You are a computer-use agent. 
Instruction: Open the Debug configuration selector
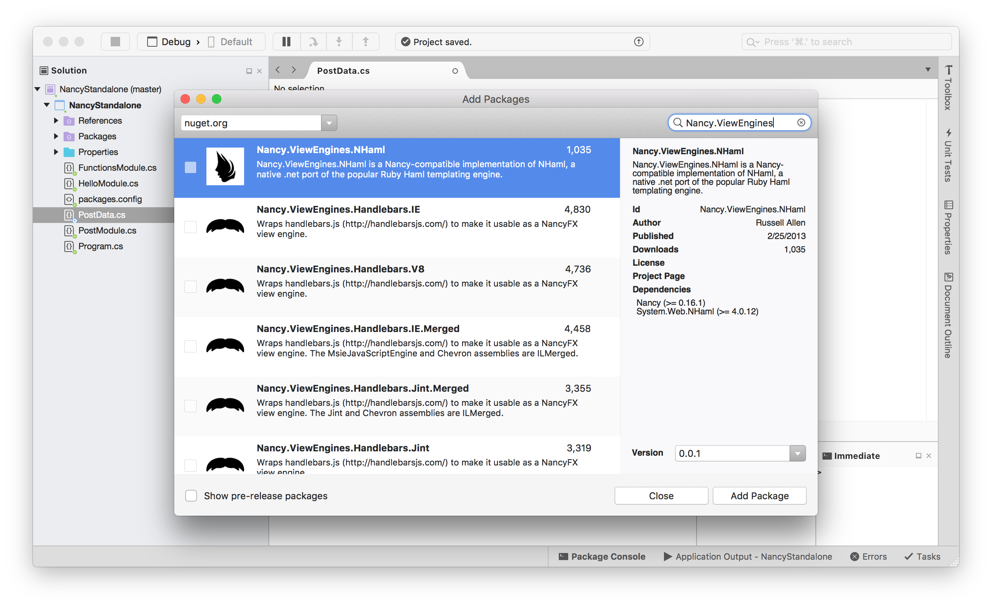click(x=169, y=42)
